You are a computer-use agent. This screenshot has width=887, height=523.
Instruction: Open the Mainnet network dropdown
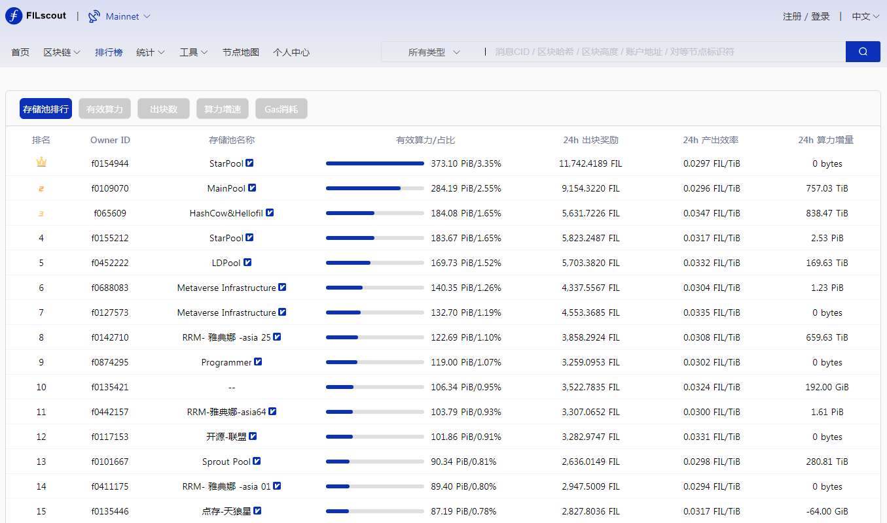128,16
